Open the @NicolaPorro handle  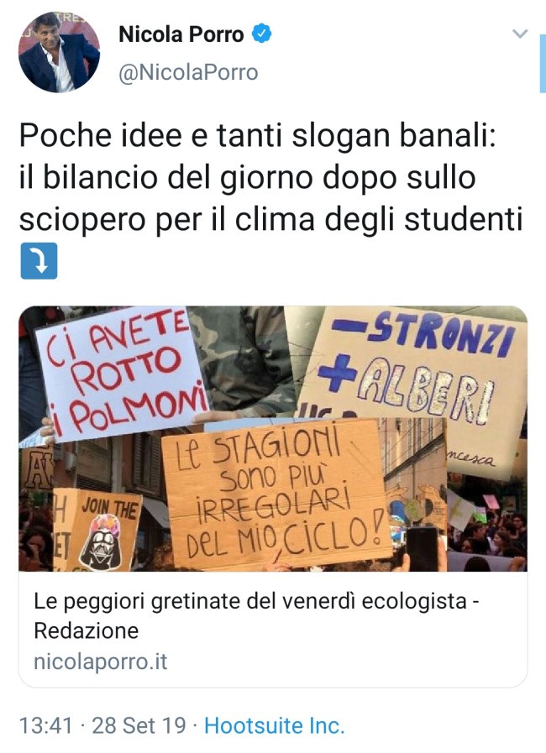[188, 72]
